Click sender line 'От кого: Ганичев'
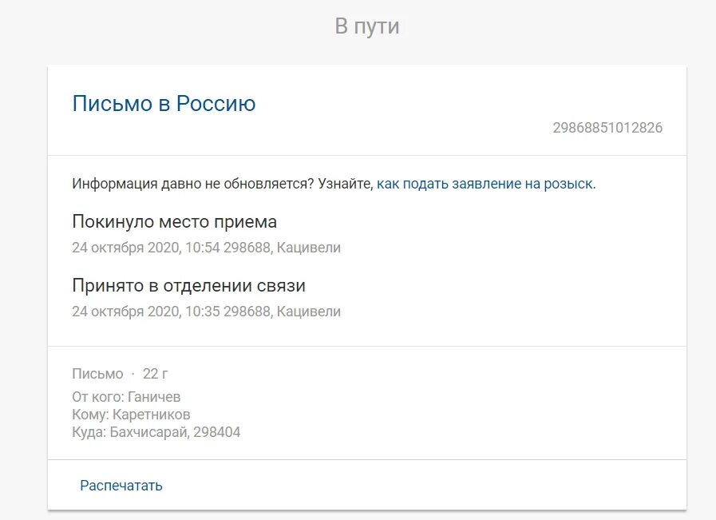This screenshot has width=716, height=520. click(126, 397)
